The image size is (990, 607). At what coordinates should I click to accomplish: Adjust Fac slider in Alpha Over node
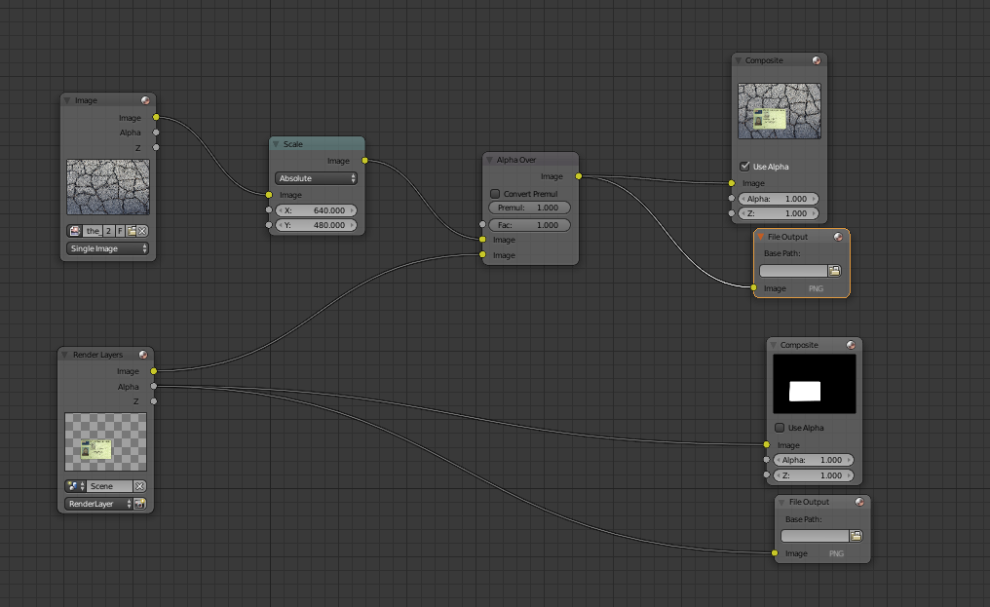[x=529, y=225]
